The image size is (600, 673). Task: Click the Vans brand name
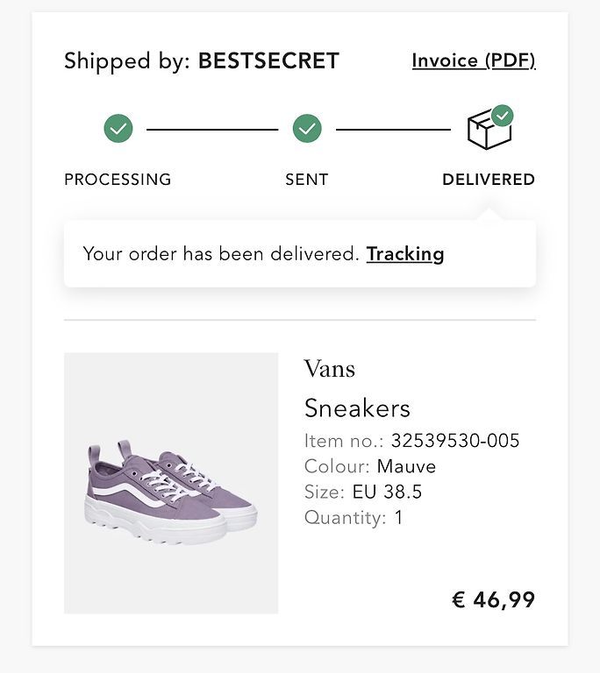pos(330,369)
